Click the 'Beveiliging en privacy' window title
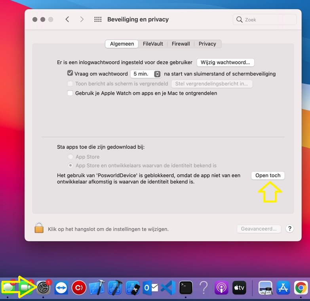The image size is (310, 301). [138, 19]
